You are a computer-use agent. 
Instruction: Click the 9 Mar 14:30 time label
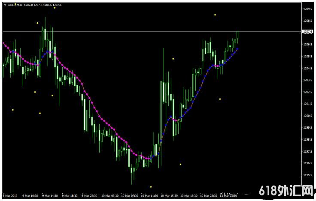point(50,195)
